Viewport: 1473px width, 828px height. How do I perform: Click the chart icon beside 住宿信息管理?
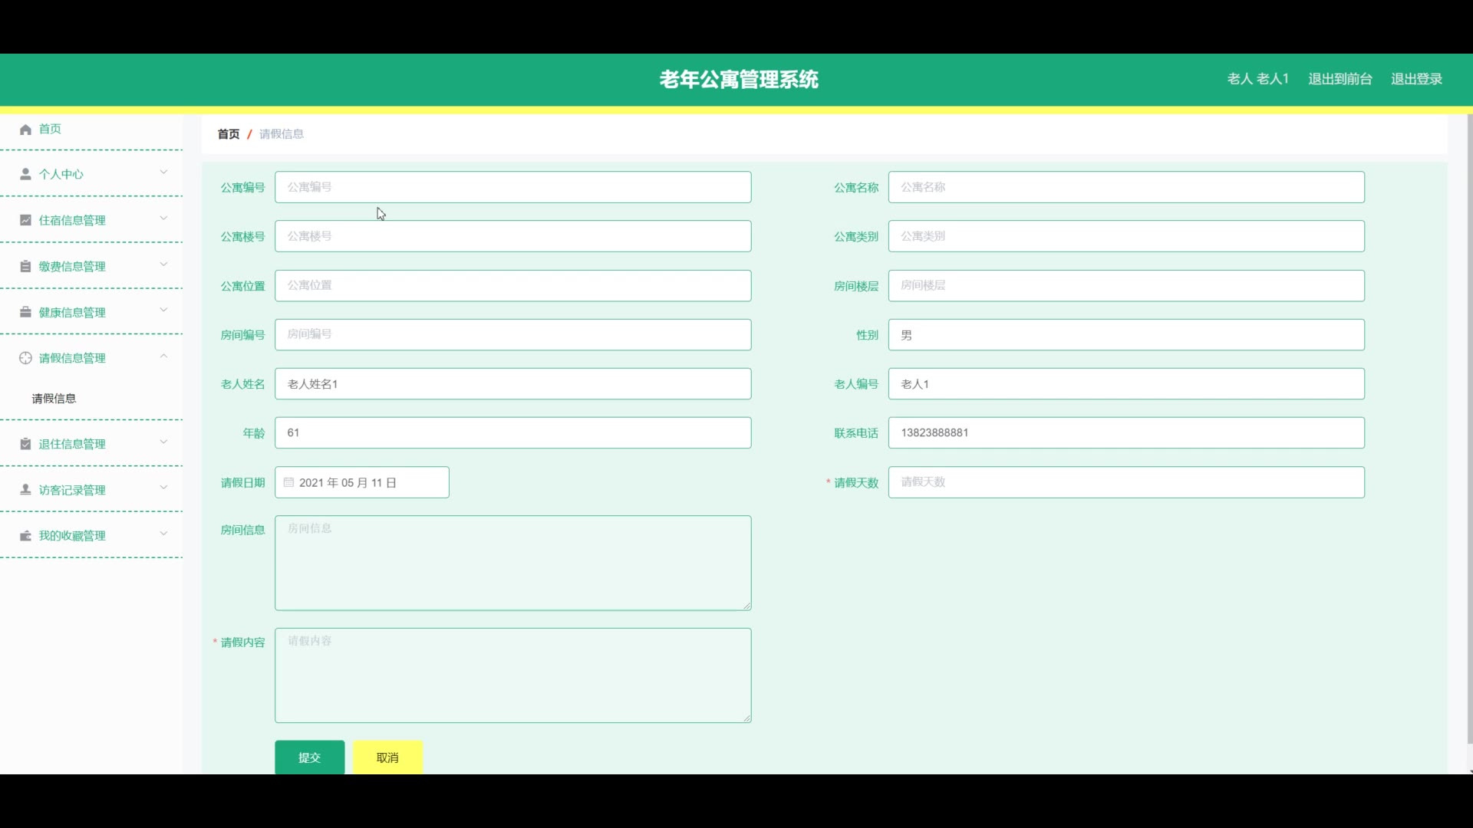(x=25, y=220)
